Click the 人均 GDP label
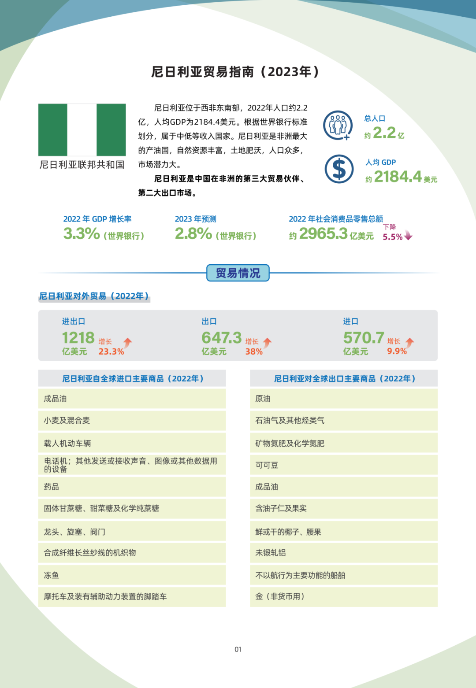Viewport: 476px width, 688px height. [x=380, y=162]
